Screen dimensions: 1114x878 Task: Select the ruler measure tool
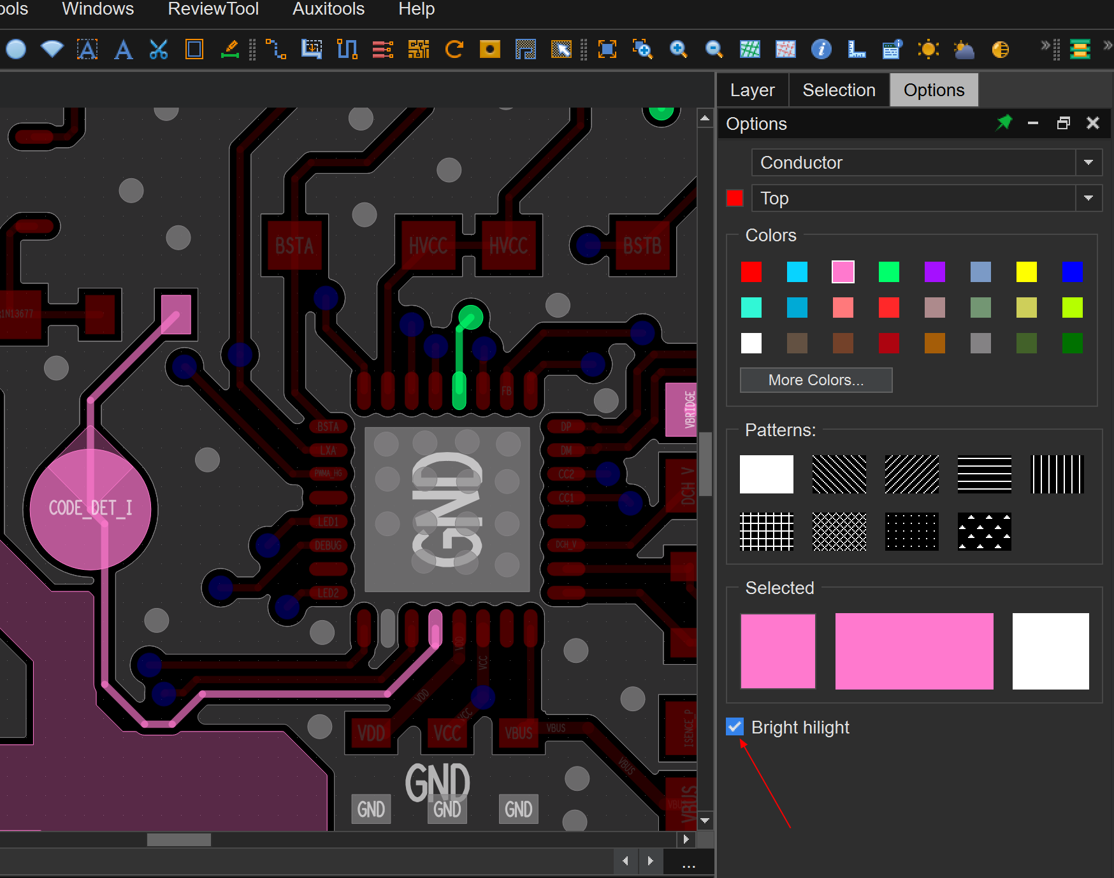pos(857,49)
